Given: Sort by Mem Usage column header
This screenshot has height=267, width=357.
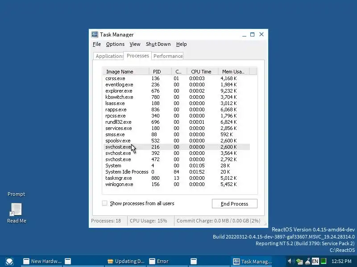Looking at the screenshot, I should pos(233,72).
